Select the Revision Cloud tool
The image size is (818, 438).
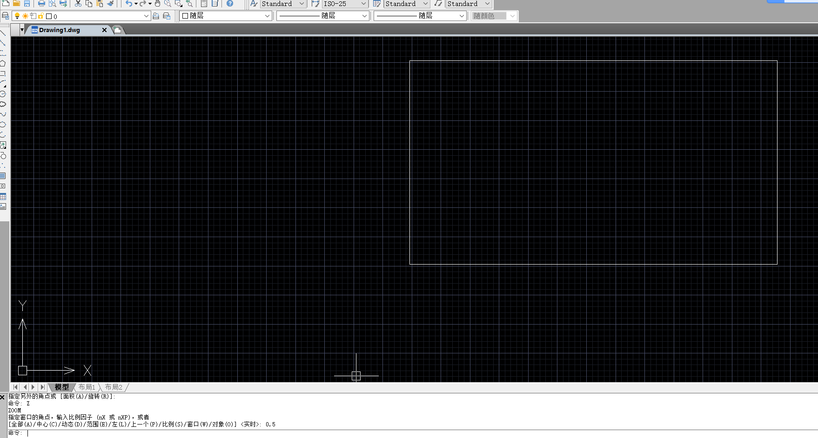(x=3, y=104)
